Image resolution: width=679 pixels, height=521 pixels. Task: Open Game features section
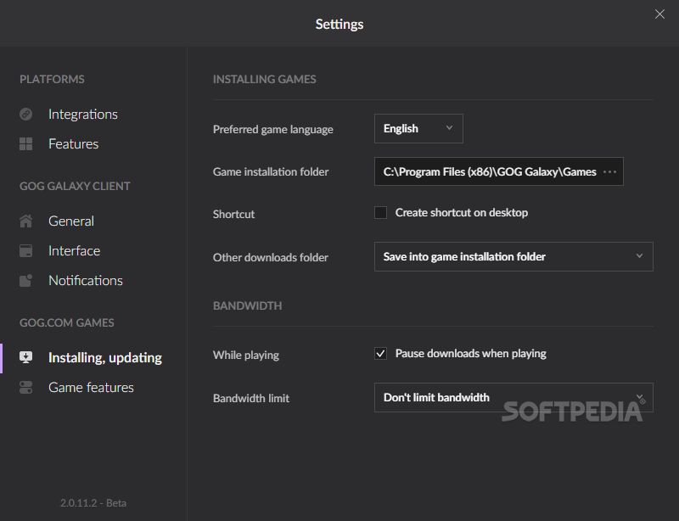tap(92, 387)
